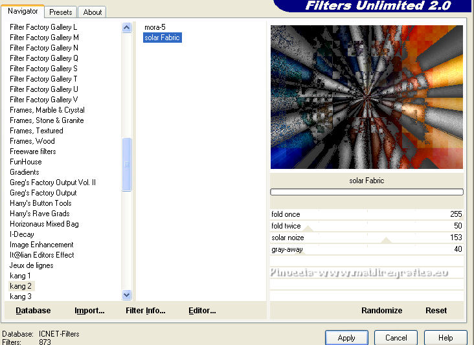Click the Database button
Screen dimensions: 474x345
pos(33,311)
